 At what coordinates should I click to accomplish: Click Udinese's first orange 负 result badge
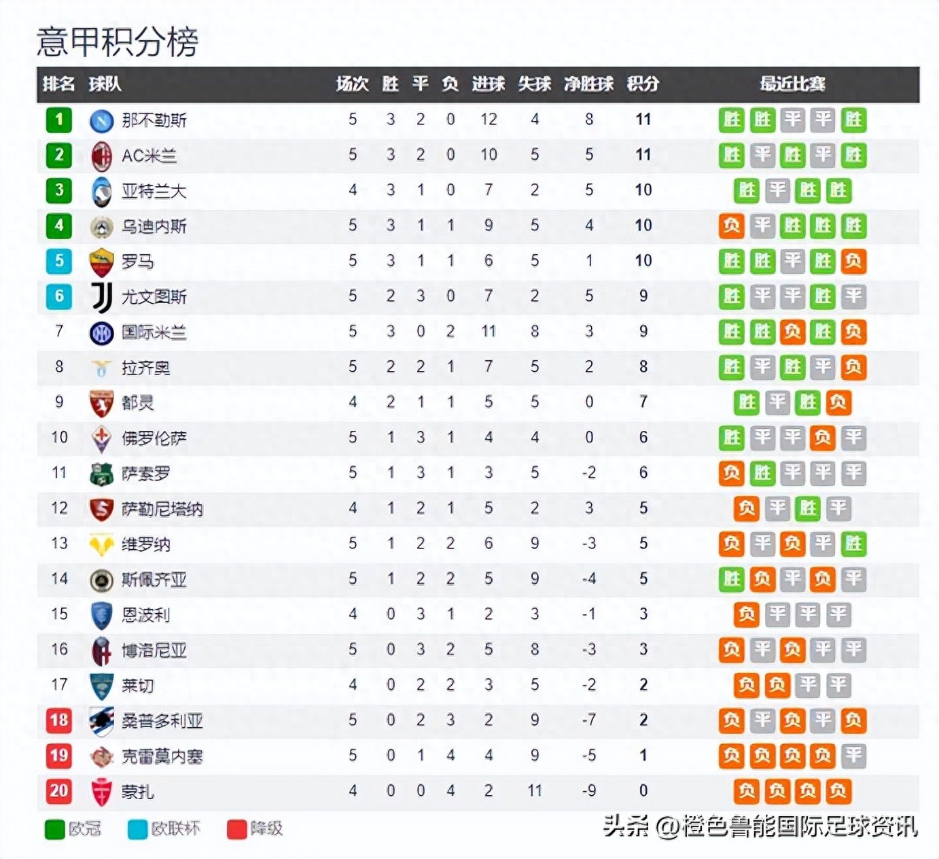point(732,226)
